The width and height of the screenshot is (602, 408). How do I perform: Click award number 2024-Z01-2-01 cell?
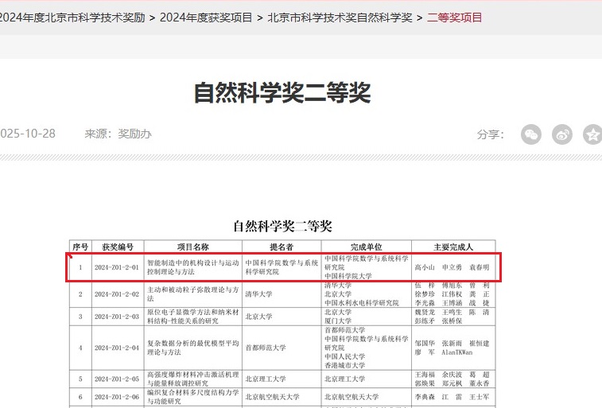(x=117, y=267)
